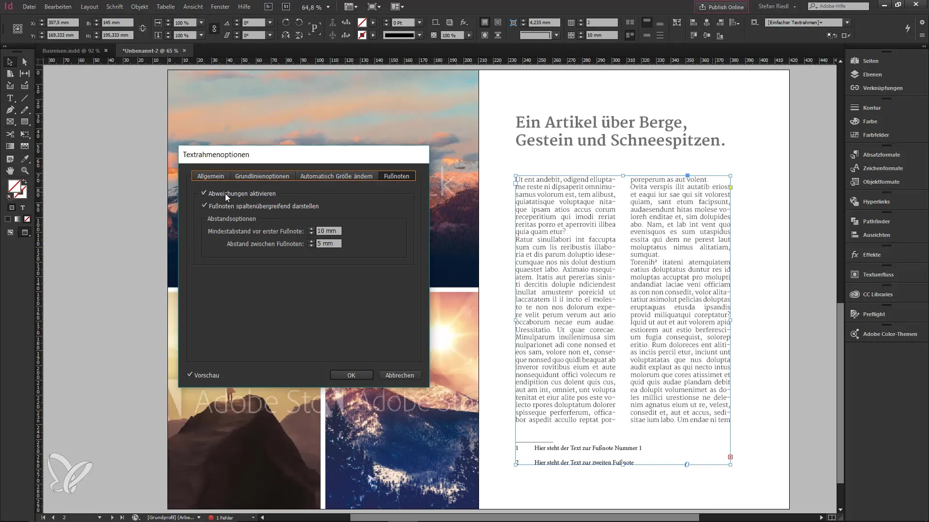Image resolution: width=929 pixels, height=522 pixels.
Task: Select the Pen tool
Action: pyautogui.click(x=10, y=110)
